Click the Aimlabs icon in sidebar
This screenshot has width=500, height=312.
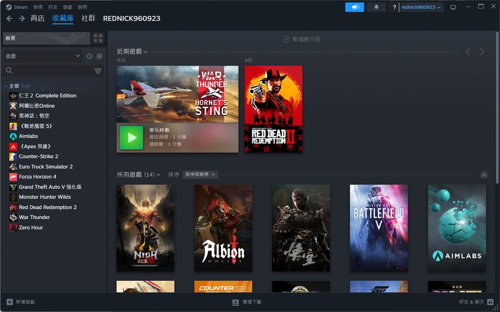click(13, 136)
